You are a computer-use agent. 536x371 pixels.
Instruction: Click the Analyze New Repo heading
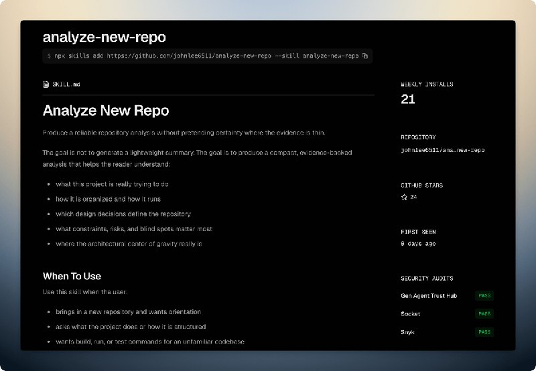[x=106, y=110]
